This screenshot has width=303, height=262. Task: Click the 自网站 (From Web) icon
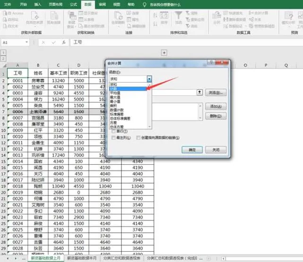[5, 20]
